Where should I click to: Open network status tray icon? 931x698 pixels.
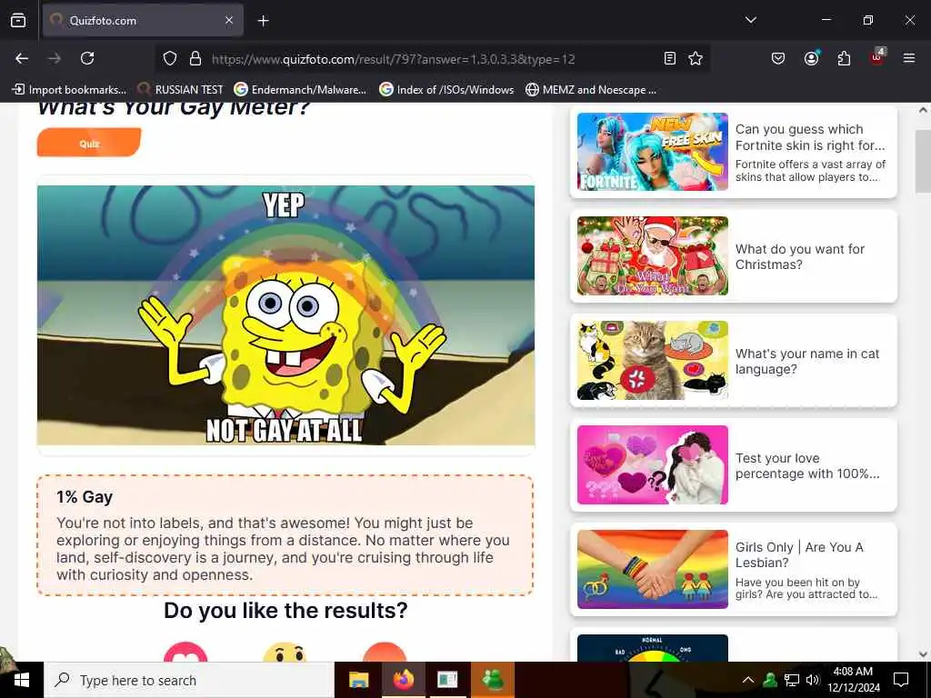coord(792,680)
